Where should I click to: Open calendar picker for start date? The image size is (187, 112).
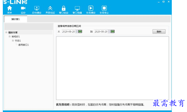tap(80, 32)
